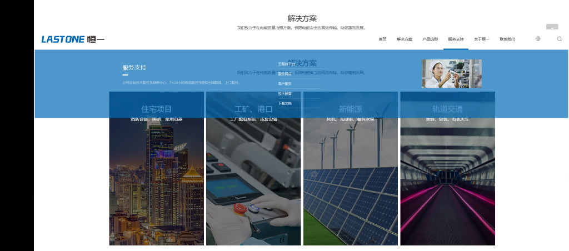Open the 解决方案 nav menu item
The width and height of the screenshot is (569, 251).
point(405,39)
